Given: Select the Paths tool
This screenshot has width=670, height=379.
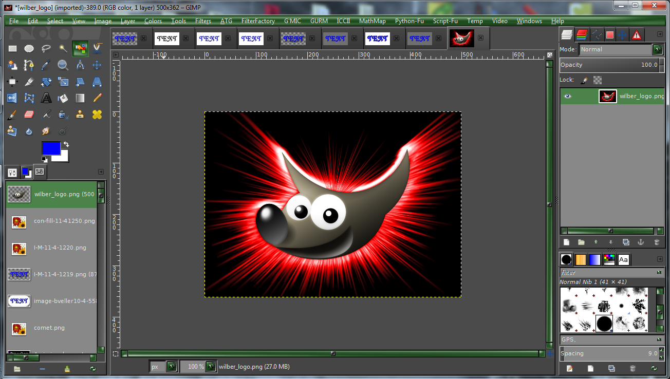Looking at the screenshot, I should click(x=28, y=65).
